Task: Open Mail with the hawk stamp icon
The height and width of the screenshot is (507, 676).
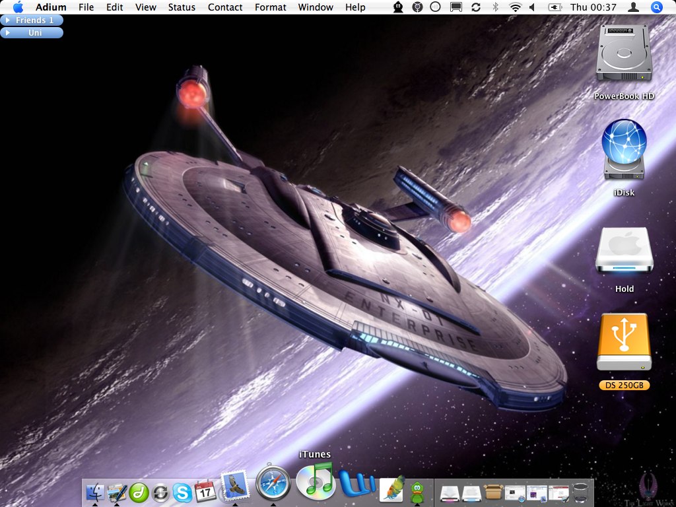Action: tap(234, 486)
